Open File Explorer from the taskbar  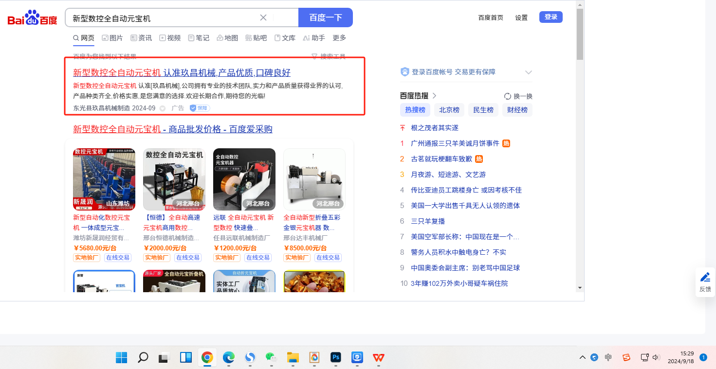tap(293, 358)
